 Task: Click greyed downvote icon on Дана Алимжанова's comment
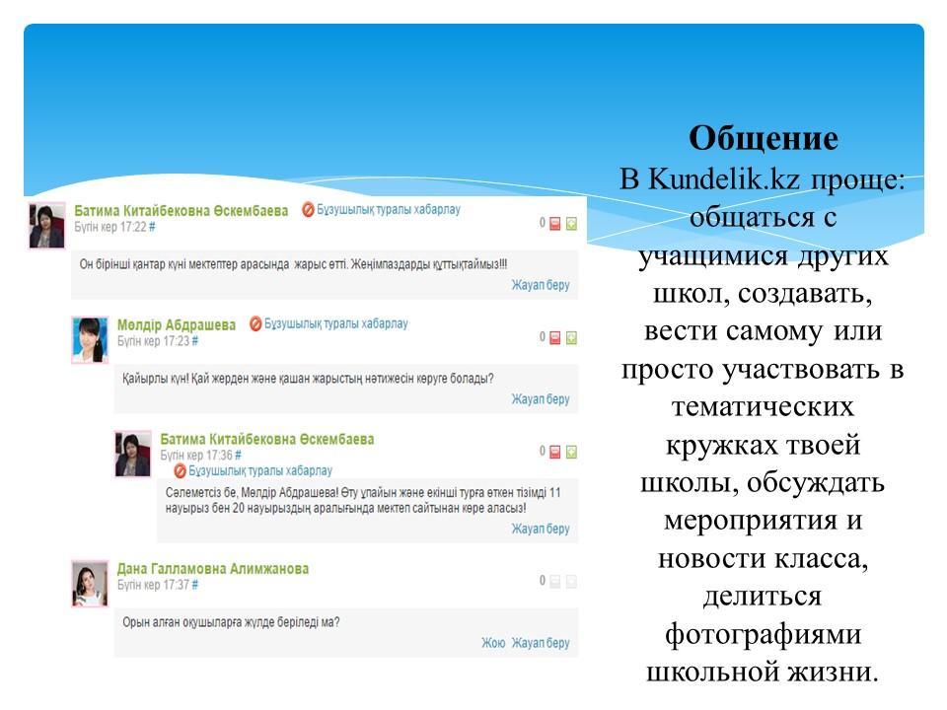coord(554,582)
